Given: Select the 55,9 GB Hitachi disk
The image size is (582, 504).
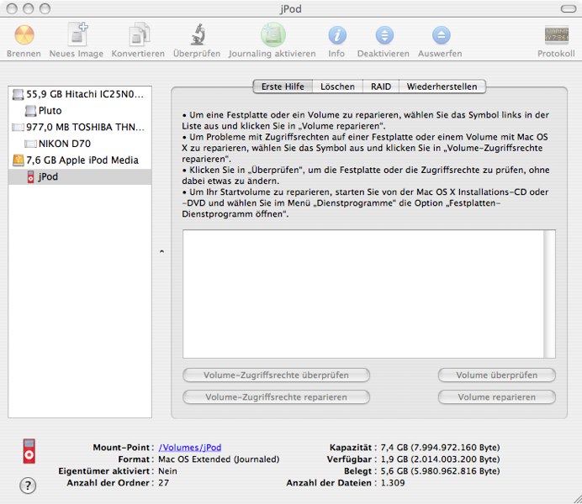Looking at the screenshot, I should coord(79,95).
